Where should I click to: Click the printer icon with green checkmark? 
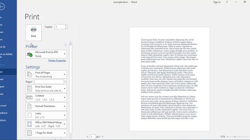[30, 54]
